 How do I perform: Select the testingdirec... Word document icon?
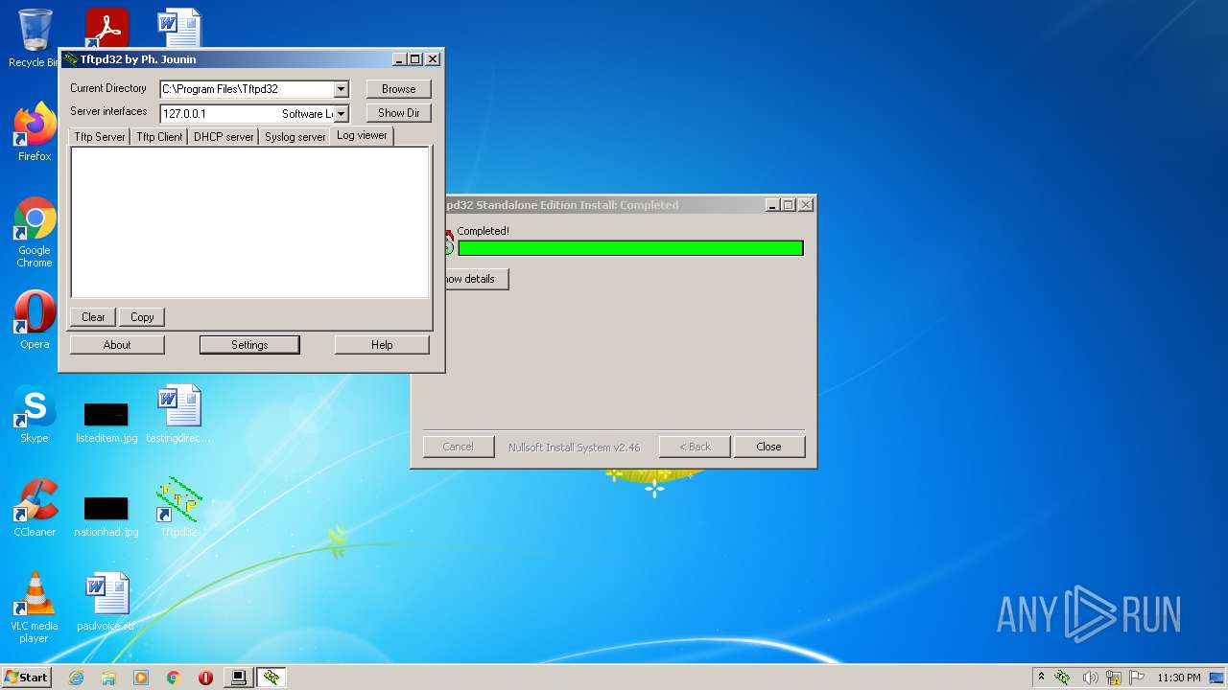(178, 414)
